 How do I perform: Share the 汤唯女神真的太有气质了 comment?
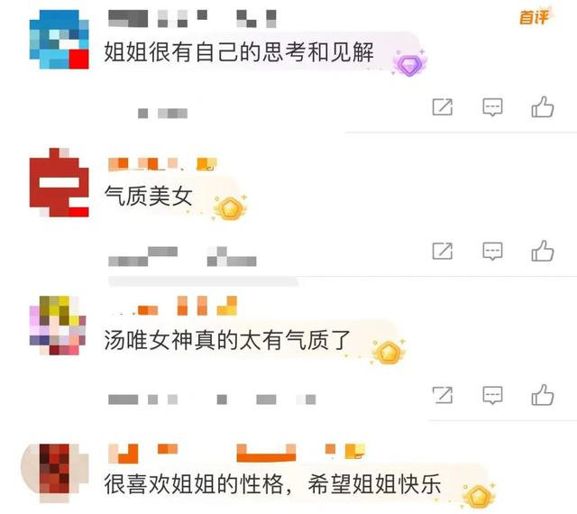(443, 395)
